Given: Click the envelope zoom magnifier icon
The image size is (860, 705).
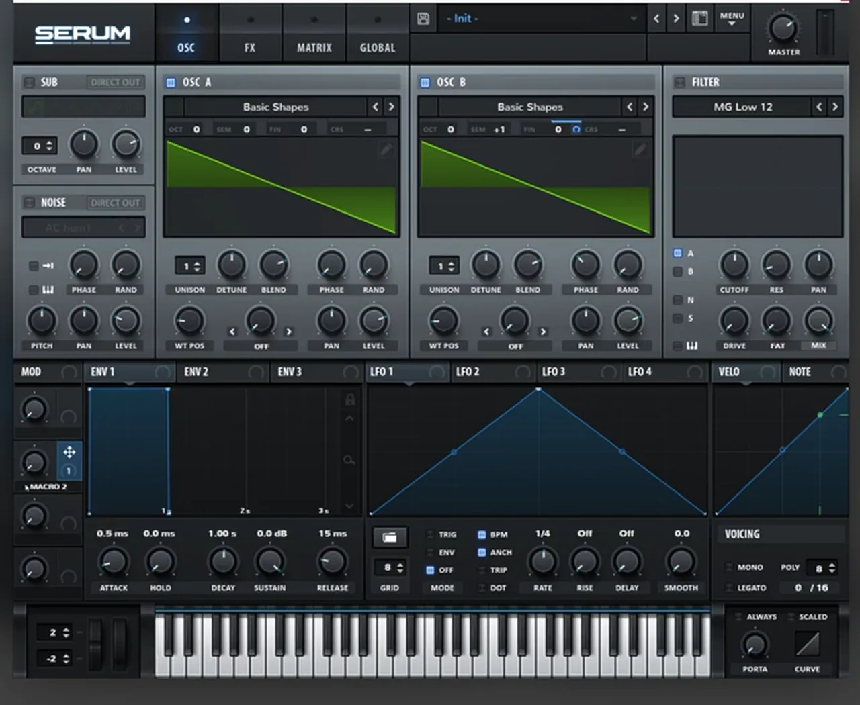Looking at the screenshot, I should (349, 460).
